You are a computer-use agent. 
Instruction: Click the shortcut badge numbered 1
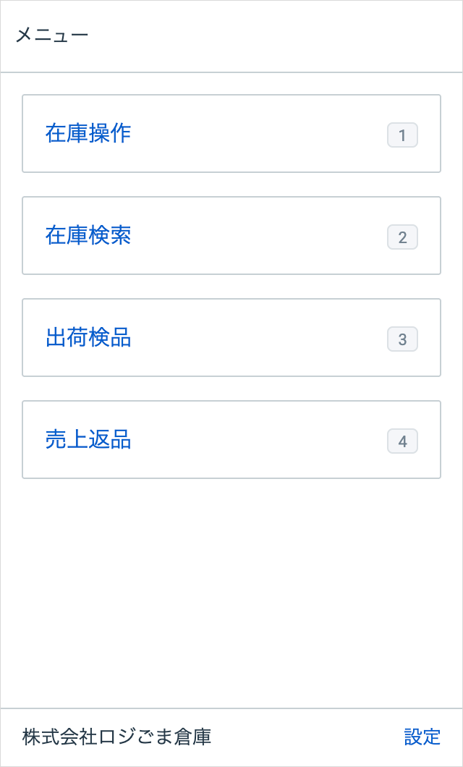point(402,135)
